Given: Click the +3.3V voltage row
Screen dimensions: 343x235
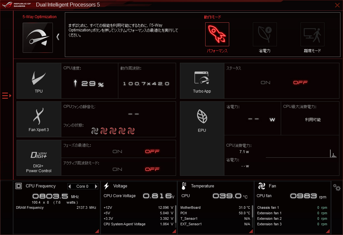Looking at the screenshot, I should coord(138,218).
